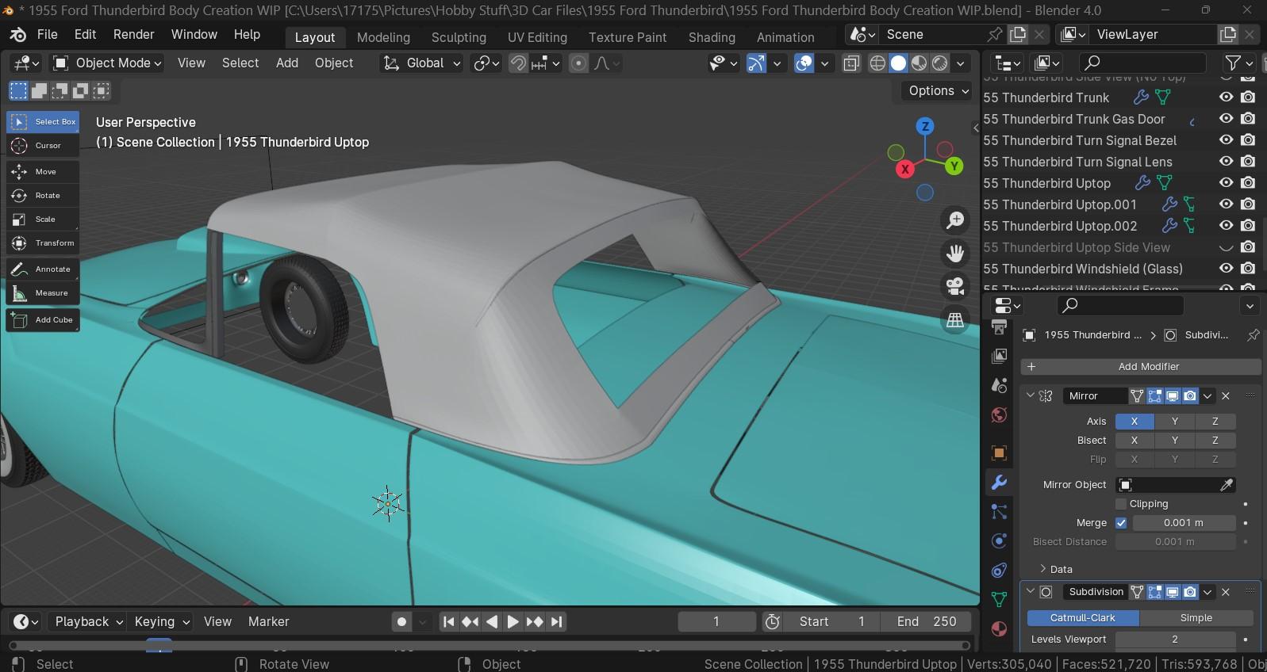Switch to the Shading workspace tab

(x=712, y=37)
